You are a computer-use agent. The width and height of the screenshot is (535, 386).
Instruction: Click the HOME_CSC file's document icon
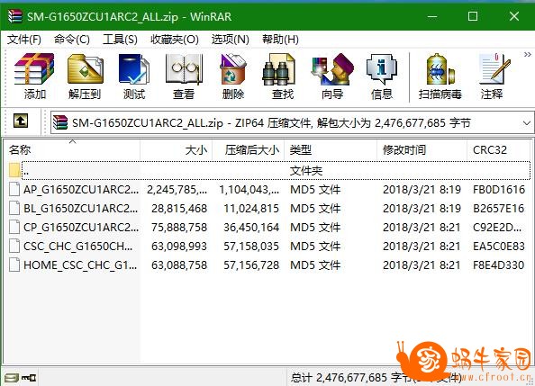click(14, 265)
